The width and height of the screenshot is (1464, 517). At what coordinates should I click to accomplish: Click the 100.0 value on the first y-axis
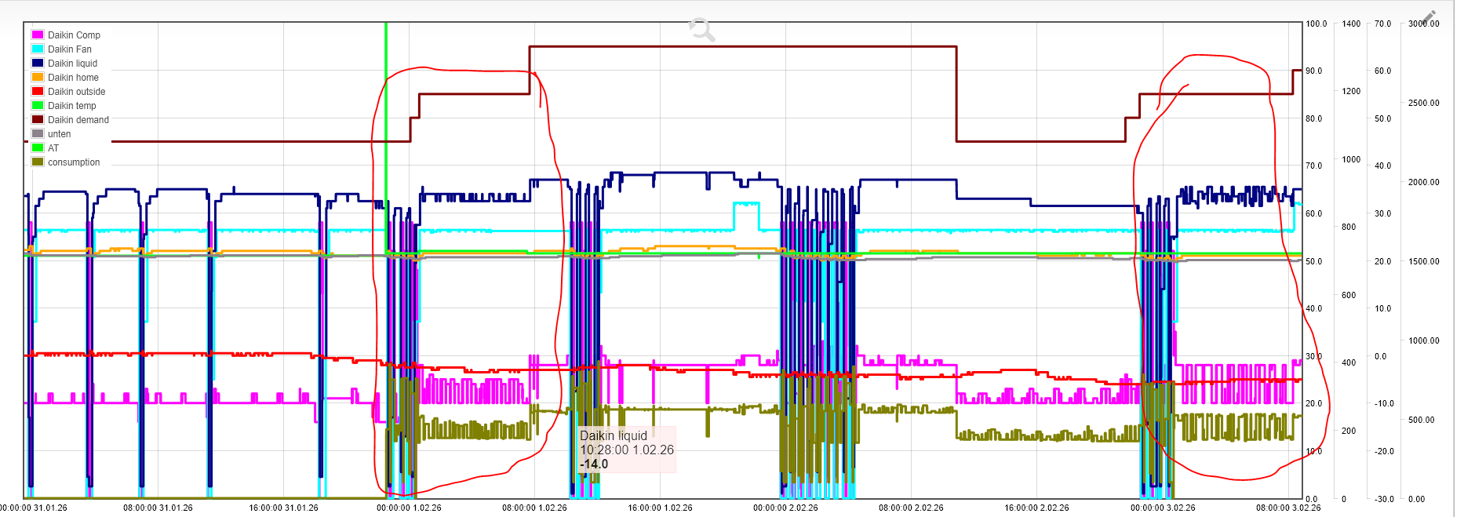[x=1316, y=24]
